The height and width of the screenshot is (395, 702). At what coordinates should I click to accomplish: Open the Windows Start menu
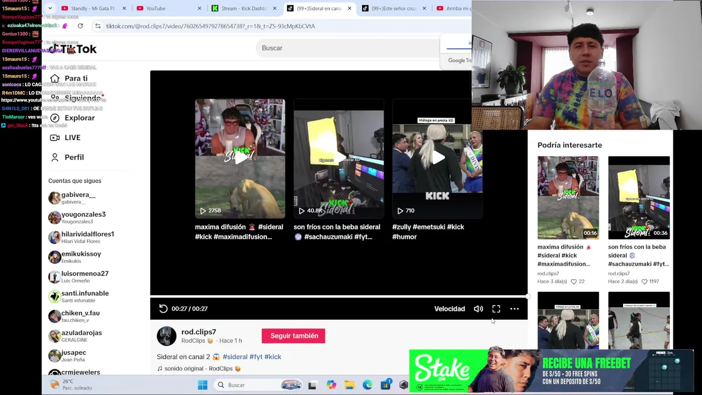pyautogui.click(x=202, y=385)
